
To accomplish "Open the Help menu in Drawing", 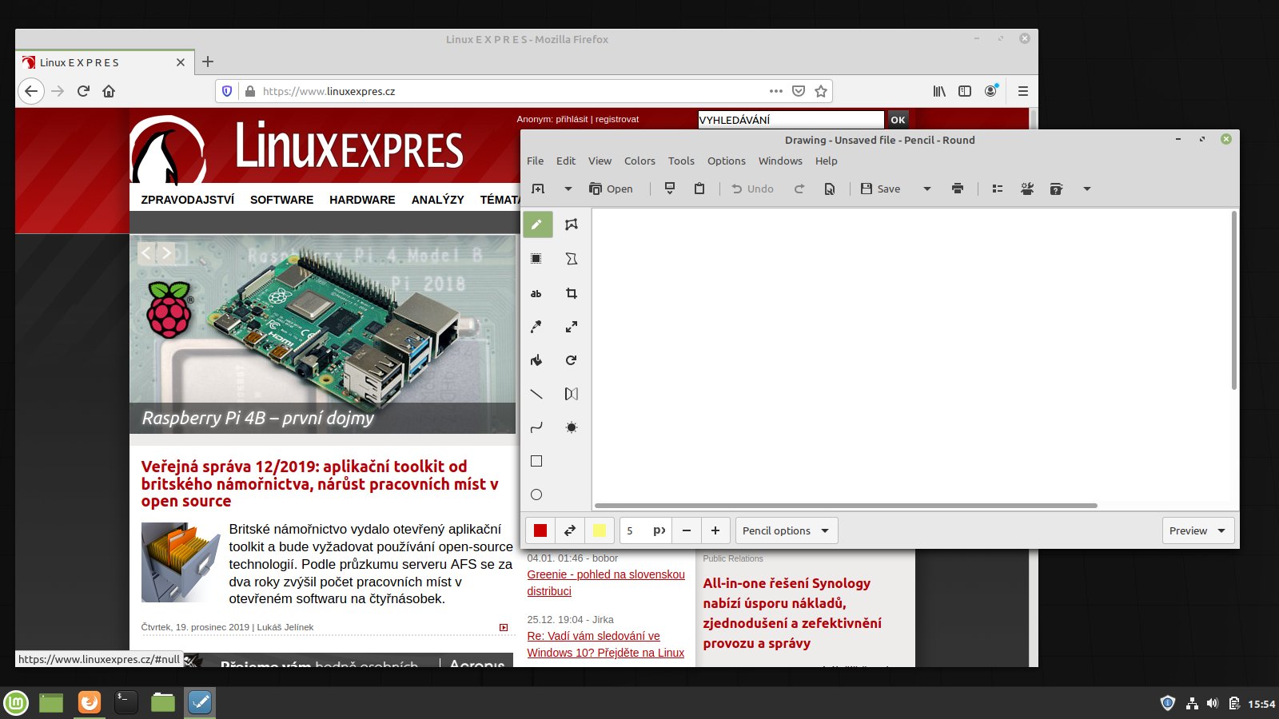I will 826,161.
